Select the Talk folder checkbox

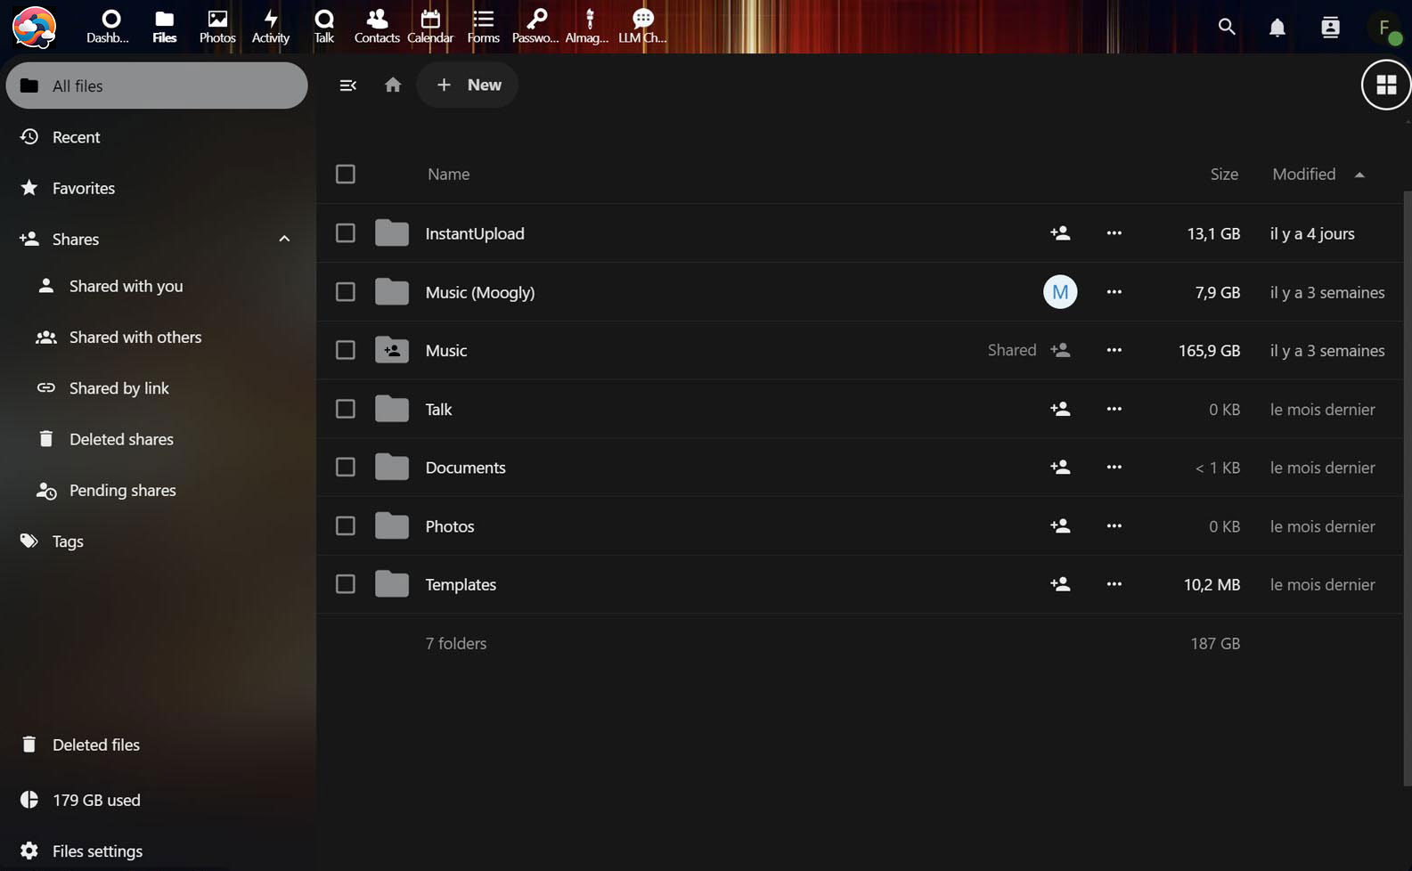tap(346, 409)
